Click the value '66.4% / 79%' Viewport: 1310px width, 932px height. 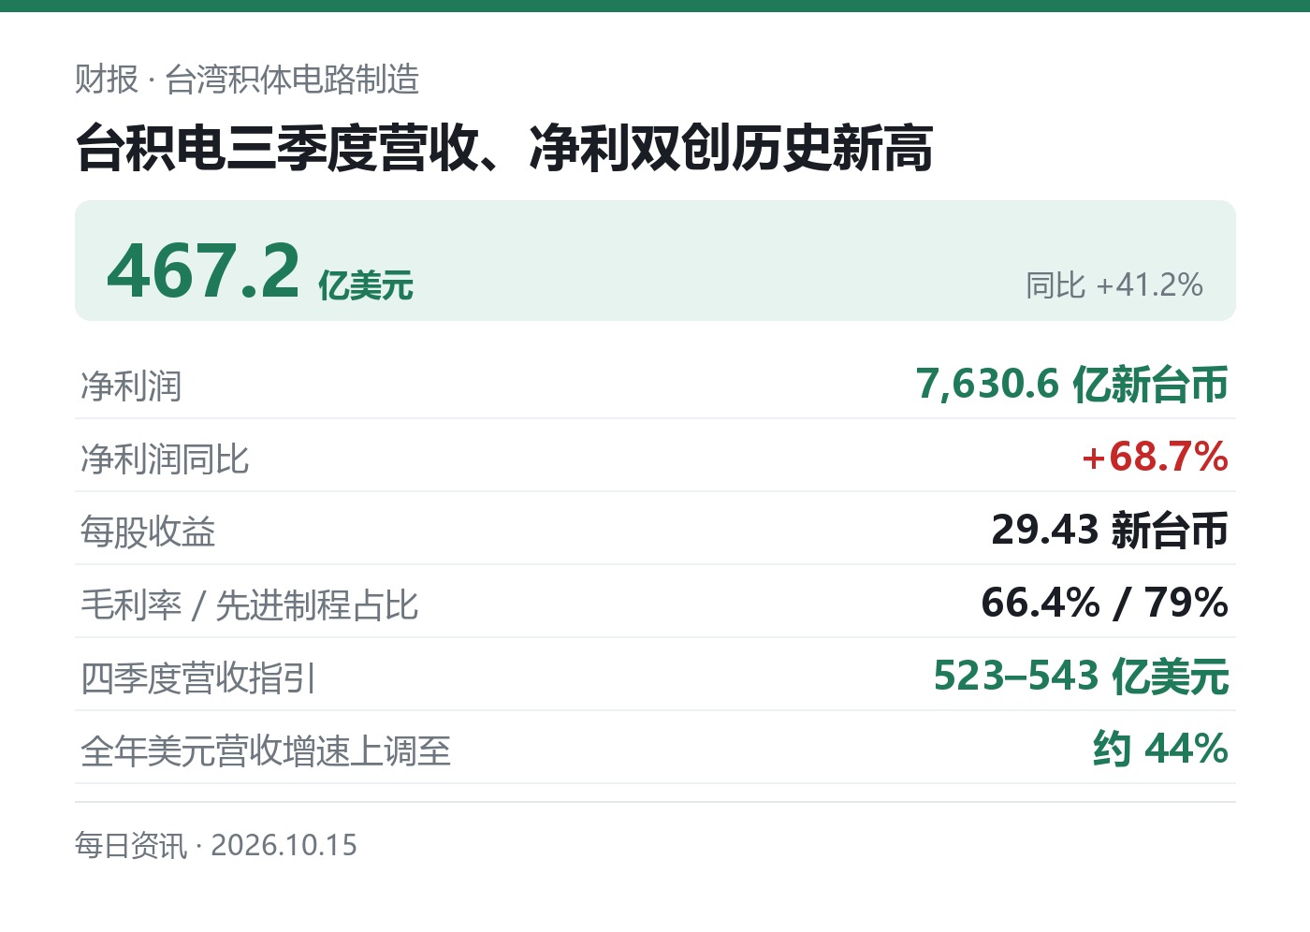[x=1104, y=603]
